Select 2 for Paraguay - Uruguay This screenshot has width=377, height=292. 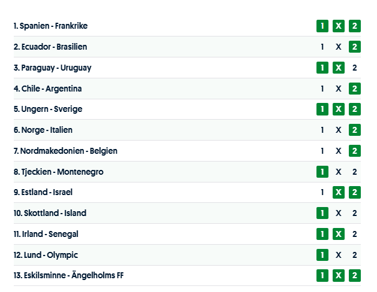pos(355,68)
